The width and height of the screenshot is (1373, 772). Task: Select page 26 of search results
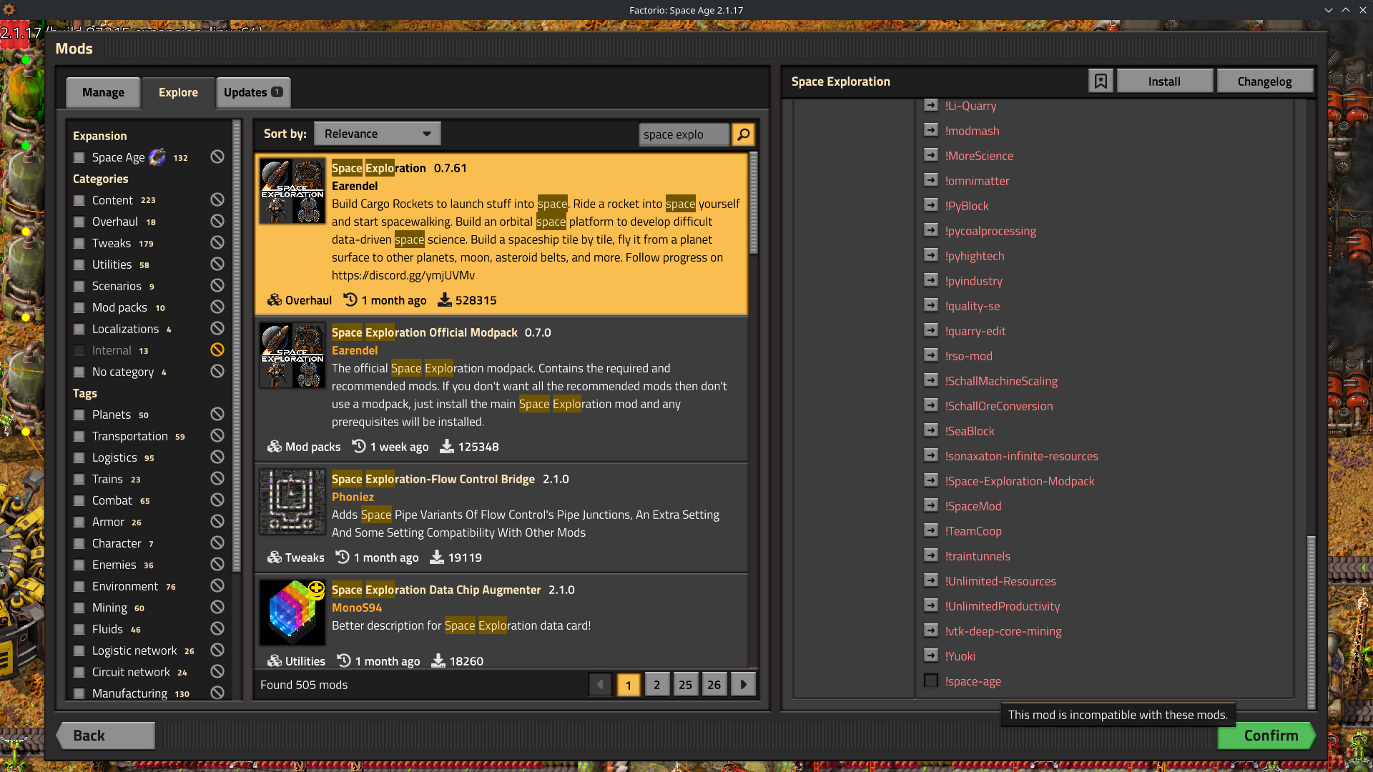click(x=714, y=685)
